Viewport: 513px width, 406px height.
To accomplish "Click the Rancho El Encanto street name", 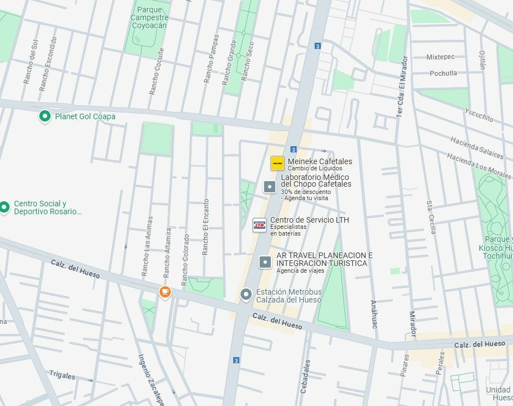I will tap(205, 227).
